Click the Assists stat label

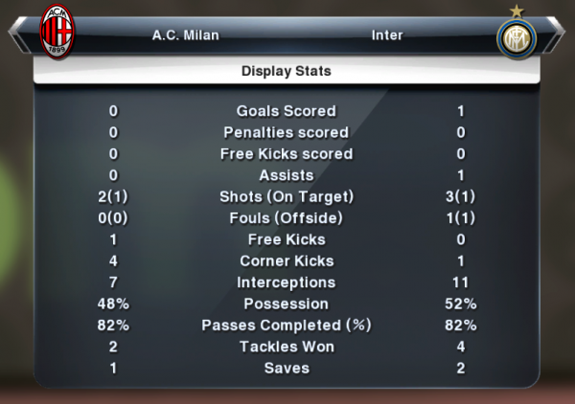tap(287, 175)
